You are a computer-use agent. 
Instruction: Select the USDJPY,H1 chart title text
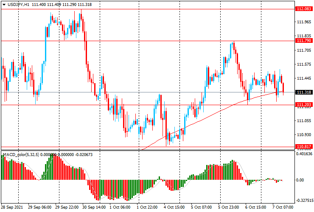18,4
